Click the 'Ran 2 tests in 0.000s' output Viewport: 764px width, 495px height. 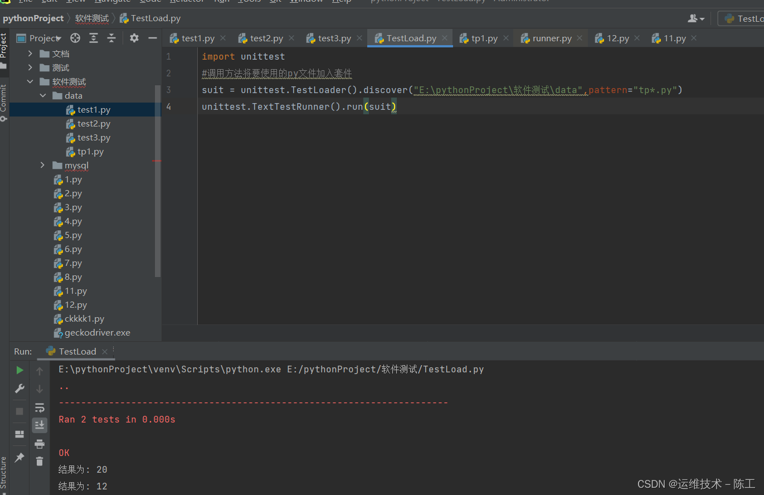(117, 419)
